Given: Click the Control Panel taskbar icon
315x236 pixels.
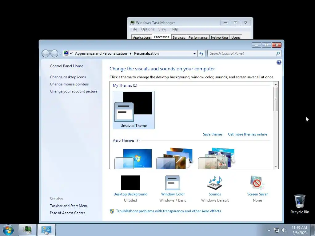Looking at the screenshot, I should (46, 230).
